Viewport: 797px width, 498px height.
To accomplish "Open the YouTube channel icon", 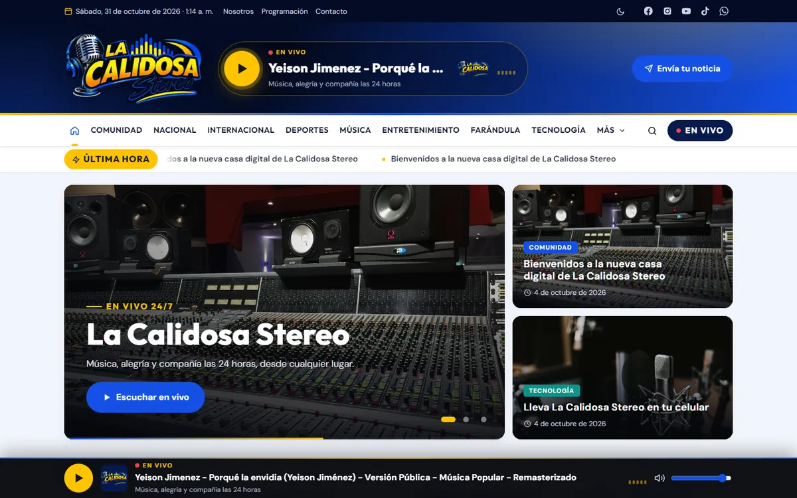I will (x=686, y=11).
